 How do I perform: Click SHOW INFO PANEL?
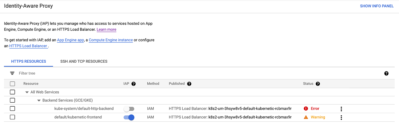pos(377,6)
